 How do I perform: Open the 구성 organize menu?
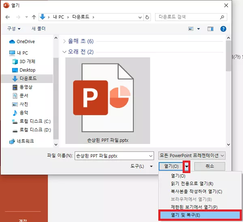[14, 29]
